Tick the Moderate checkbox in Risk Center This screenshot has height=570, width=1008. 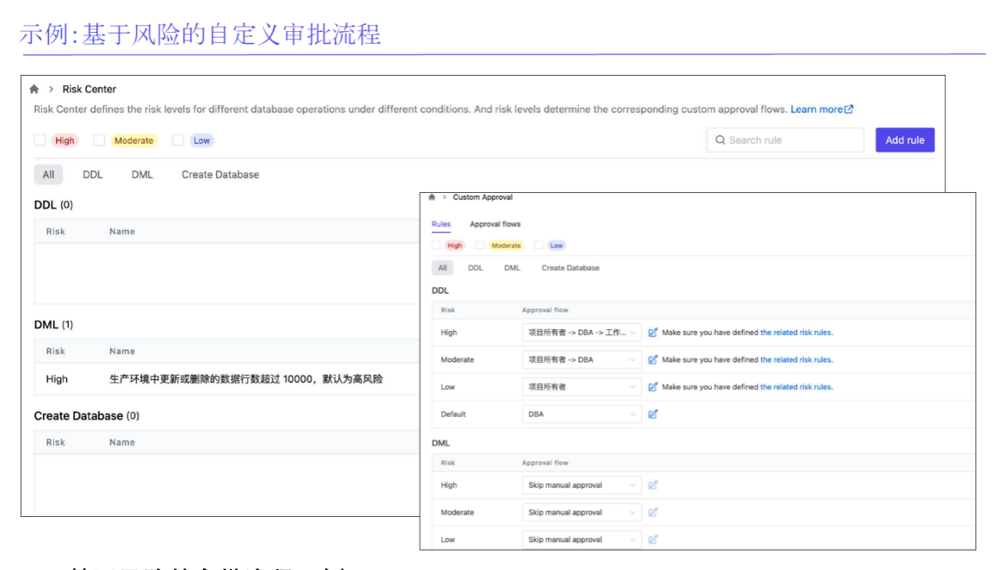click(x=99, y=140)
